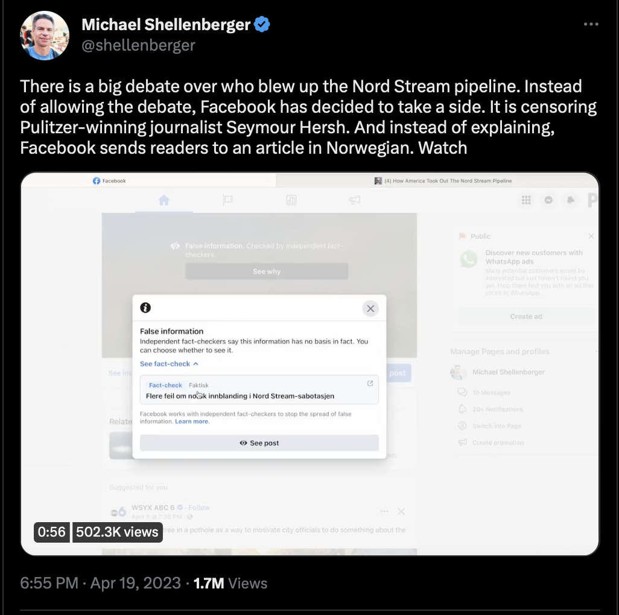Click the See why button
619x615 pixels.
[267, 271]
